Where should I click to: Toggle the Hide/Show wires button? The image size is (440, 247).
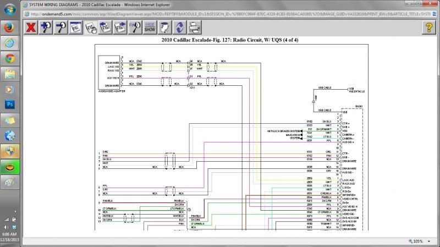pyautogui.click(x=150, y=28)
